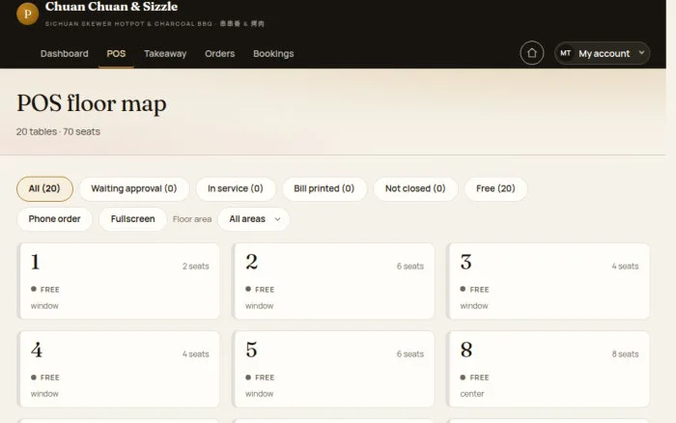
Task: Filter by In service (0)
Action: (x=235, y=188)
